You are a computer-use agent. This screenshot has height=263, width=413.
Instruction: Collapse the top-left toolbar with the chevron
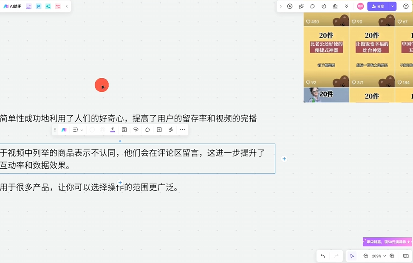point(67,6)
